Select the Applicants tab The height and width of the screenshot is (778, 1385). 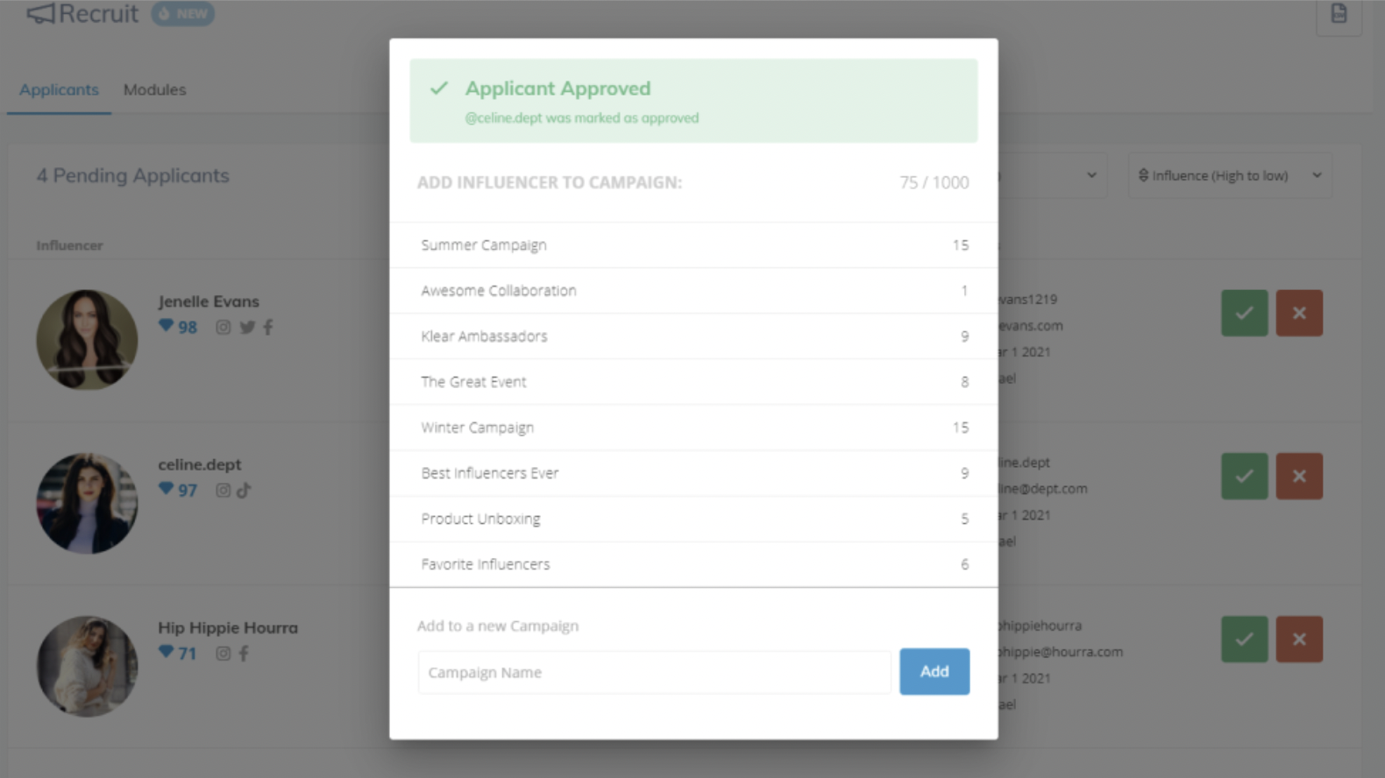(x=59, y=89)
